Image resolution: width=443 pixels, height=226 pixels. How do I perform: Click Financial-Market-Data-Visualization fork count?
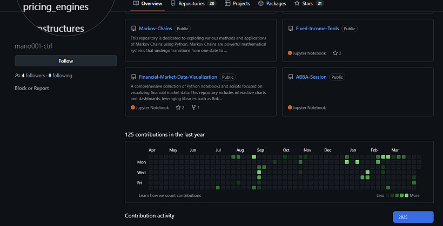click(x=196, y=107)
